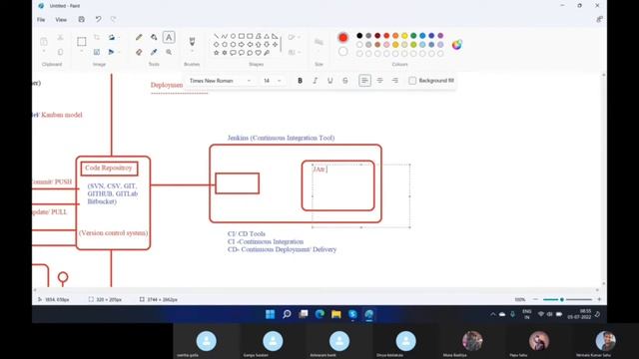Image resolution: width=639 pixels, height=359 pixels.
Task: Enable the Background fill checkbox
Action: pos(412,81)
